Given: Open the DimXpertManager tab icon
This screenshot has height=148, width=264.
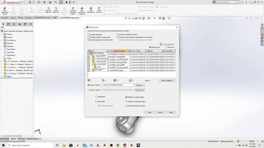Looking at the screenshot, I should pos(19,24).
